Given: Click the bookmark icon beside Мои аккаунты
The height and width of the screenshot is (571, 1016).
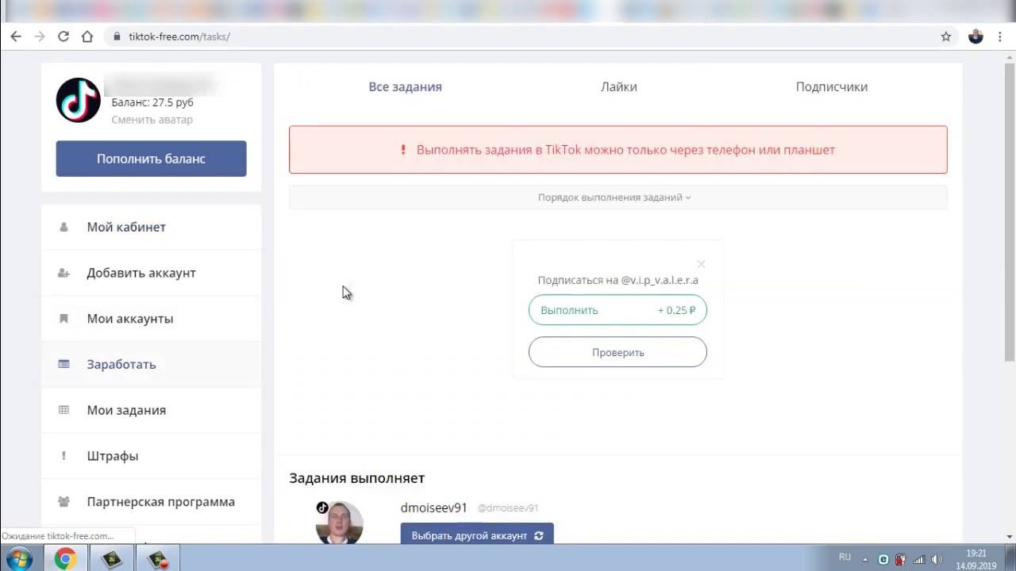Looking at the screenshot, I should (x=63, y=319).
